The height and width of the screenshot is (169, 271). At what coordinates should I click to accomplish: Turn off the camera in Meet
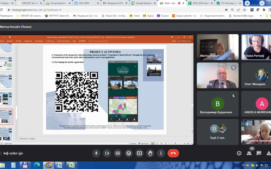tap(107, 153)
